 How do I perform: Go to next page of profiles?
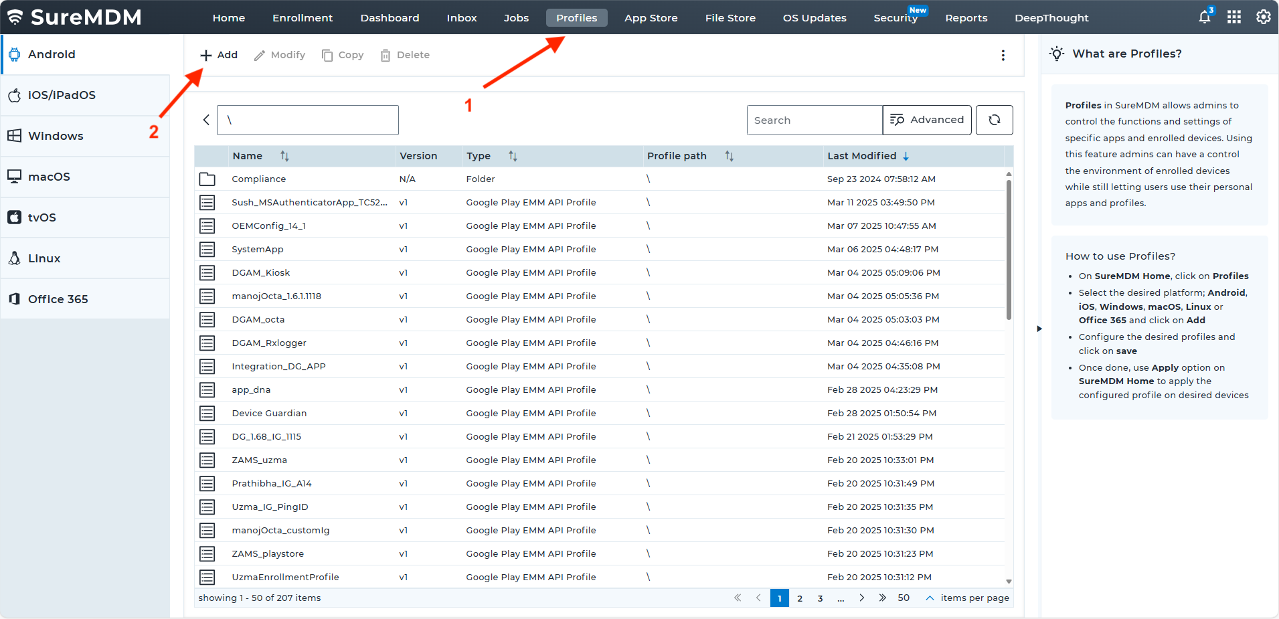click(x=861, y=598)
